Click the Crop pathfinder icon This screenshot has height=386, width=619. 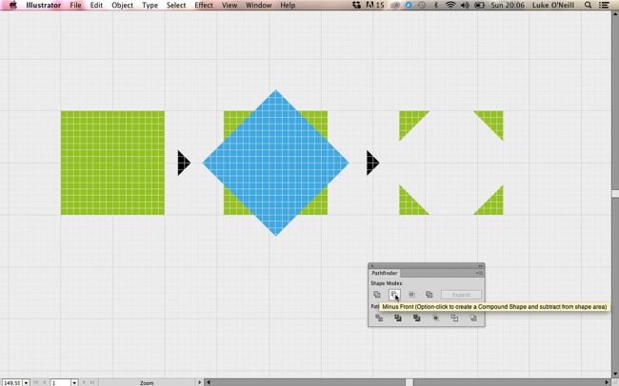(436, 318)
